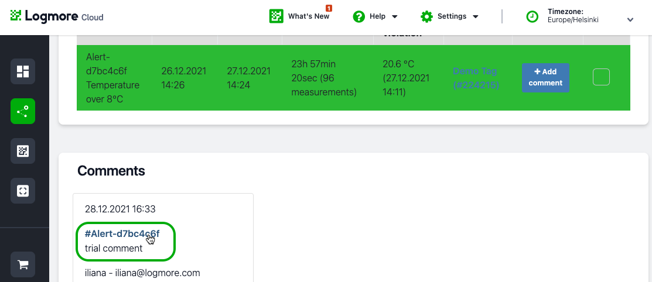The height and width of the screenshot is (282, 652).
Task: Expand the Help dropdown menu
Action: pyautogui.click(x=376, y=16)
